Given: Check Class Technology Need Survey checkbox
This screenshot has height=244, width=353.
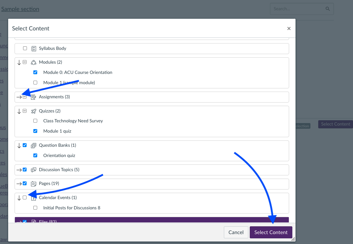Looking at the screenshot, I should tap(35, 121).
